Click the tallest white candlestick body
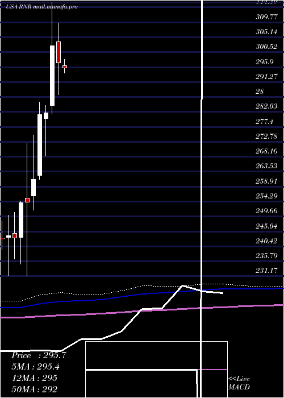 [x=52, y=76]
